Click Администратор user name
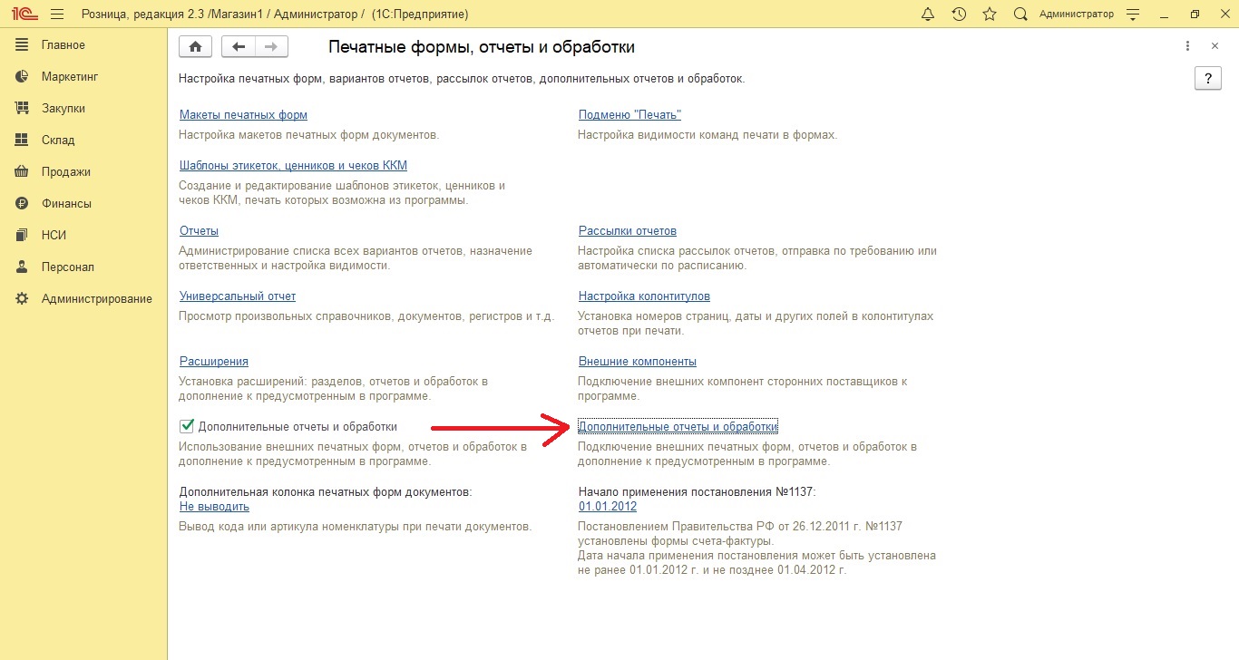Screen dimensions: 1239x660 pos(1076,15)
